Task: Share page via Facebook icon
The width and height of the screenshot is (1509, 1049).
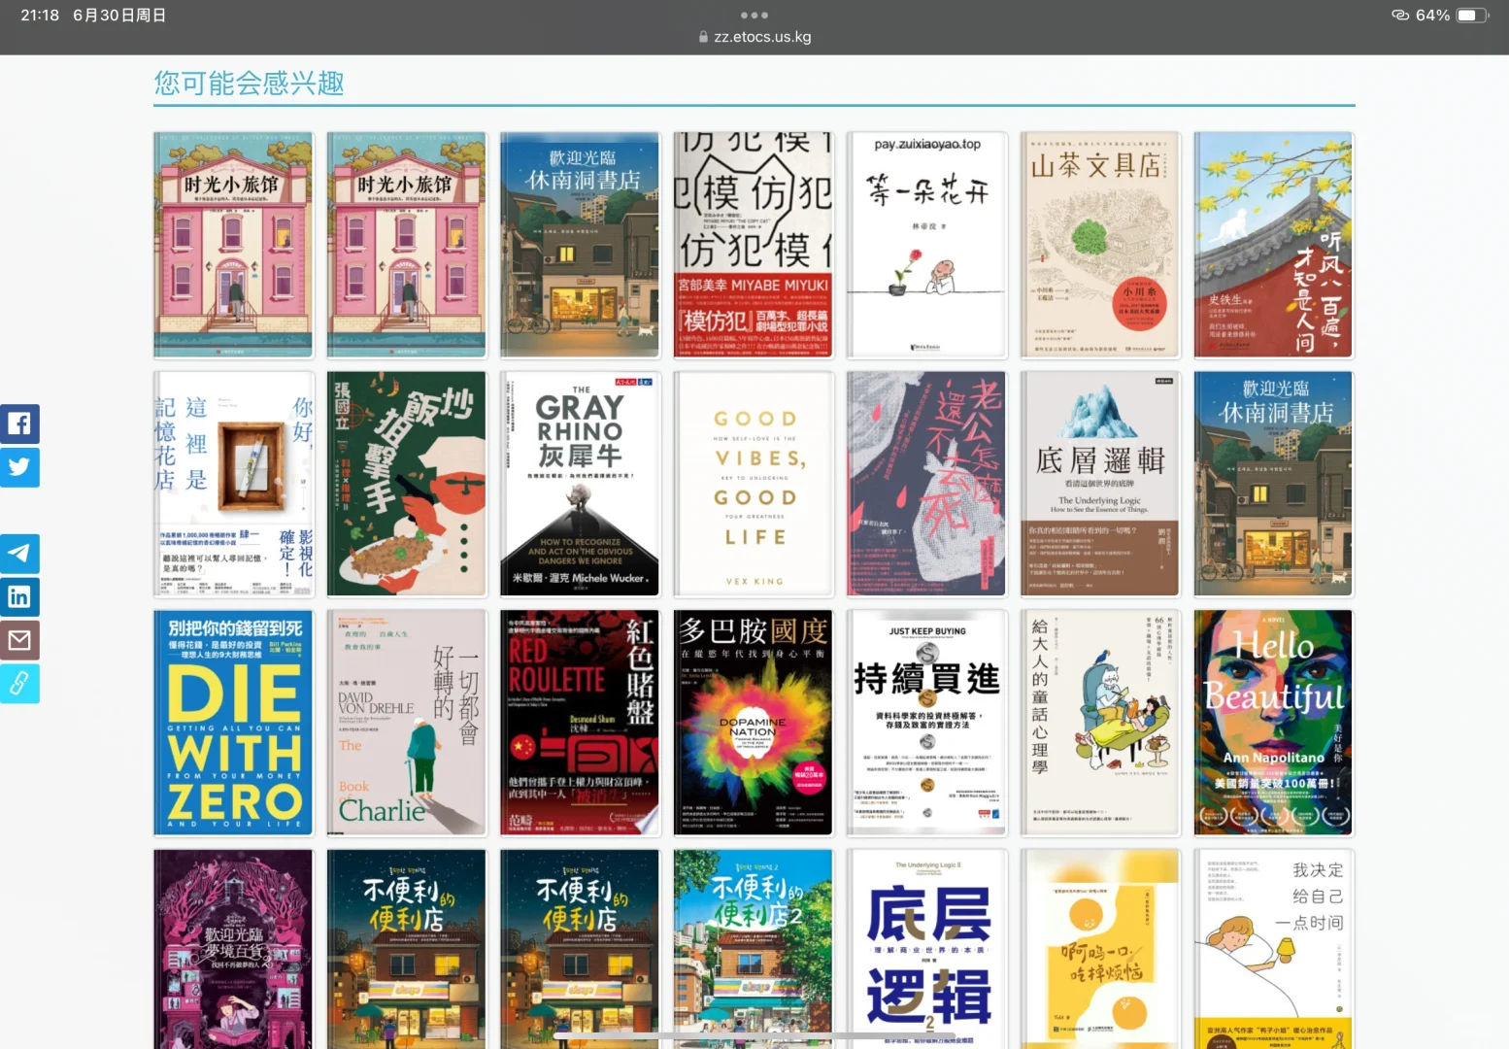Action: coord(19,424)
